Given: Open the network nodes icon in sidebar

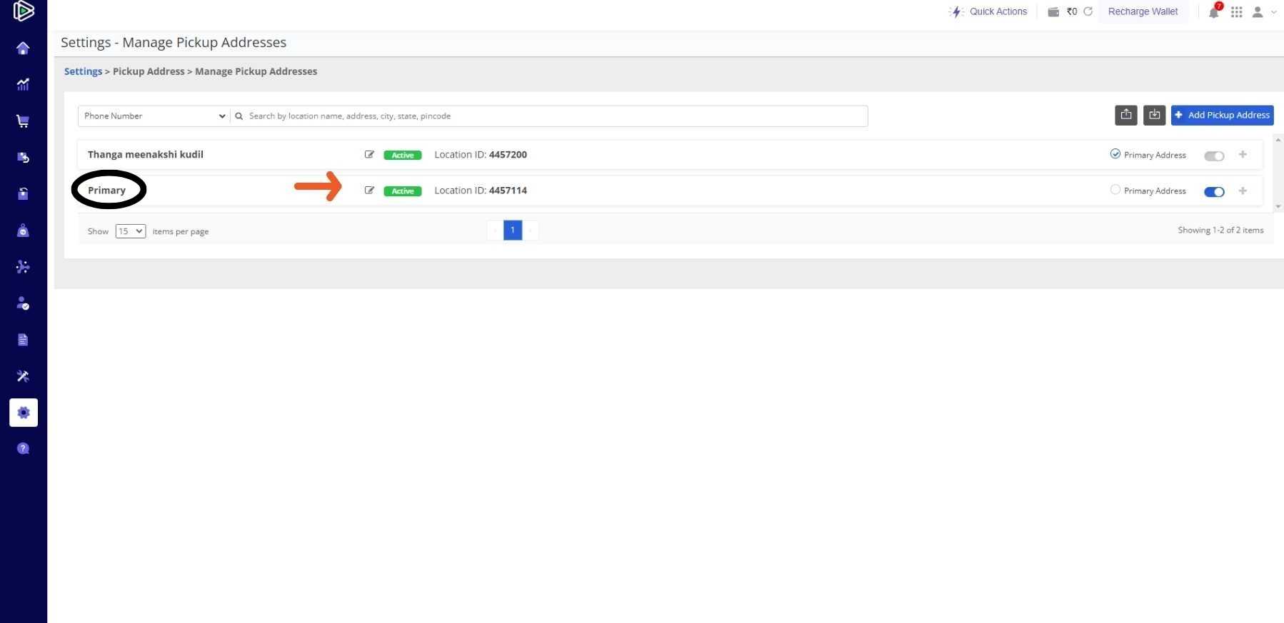Looking at the screenshot, I should [x=23, y=266].
